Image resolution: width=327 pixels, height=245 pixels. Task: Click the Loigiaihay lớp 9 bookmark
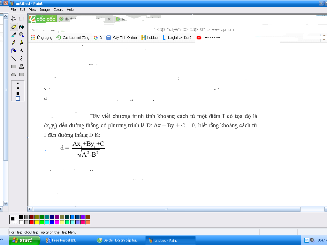(x=177, y=38)
